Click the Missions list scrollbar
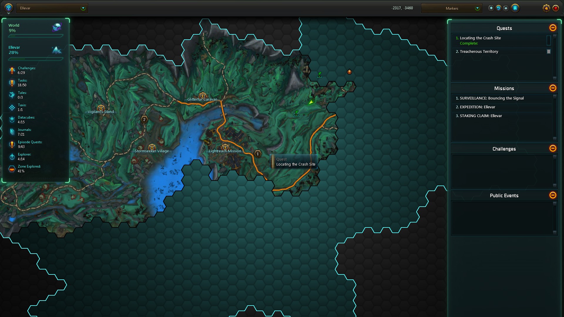Viewport: 564px width, 317px height. (555, 117)
